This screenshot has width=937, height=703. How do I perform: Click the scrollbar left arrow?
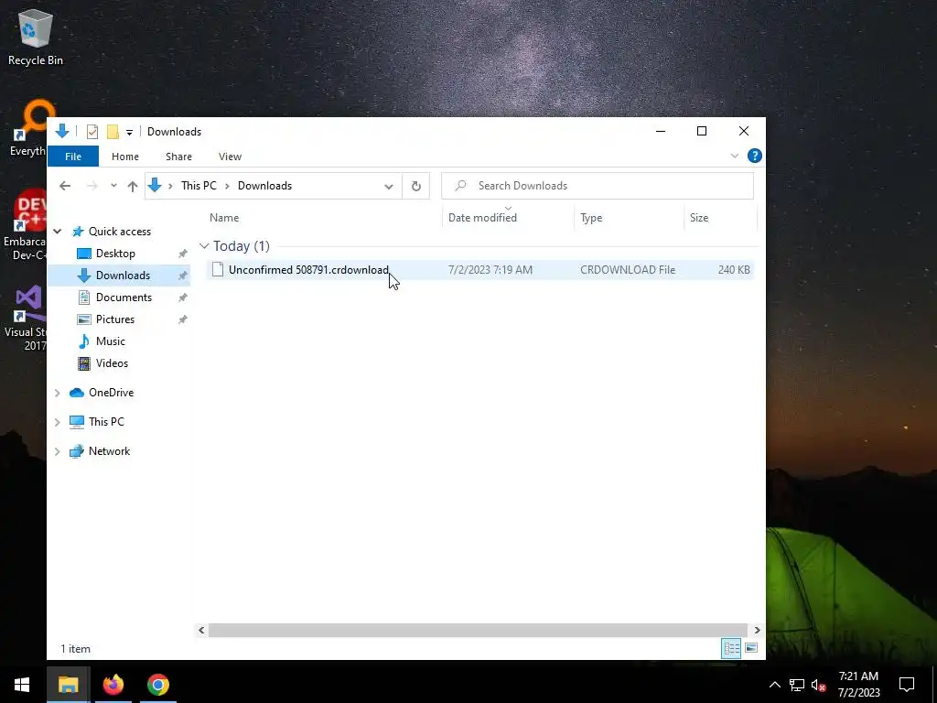tap(201, 630)
